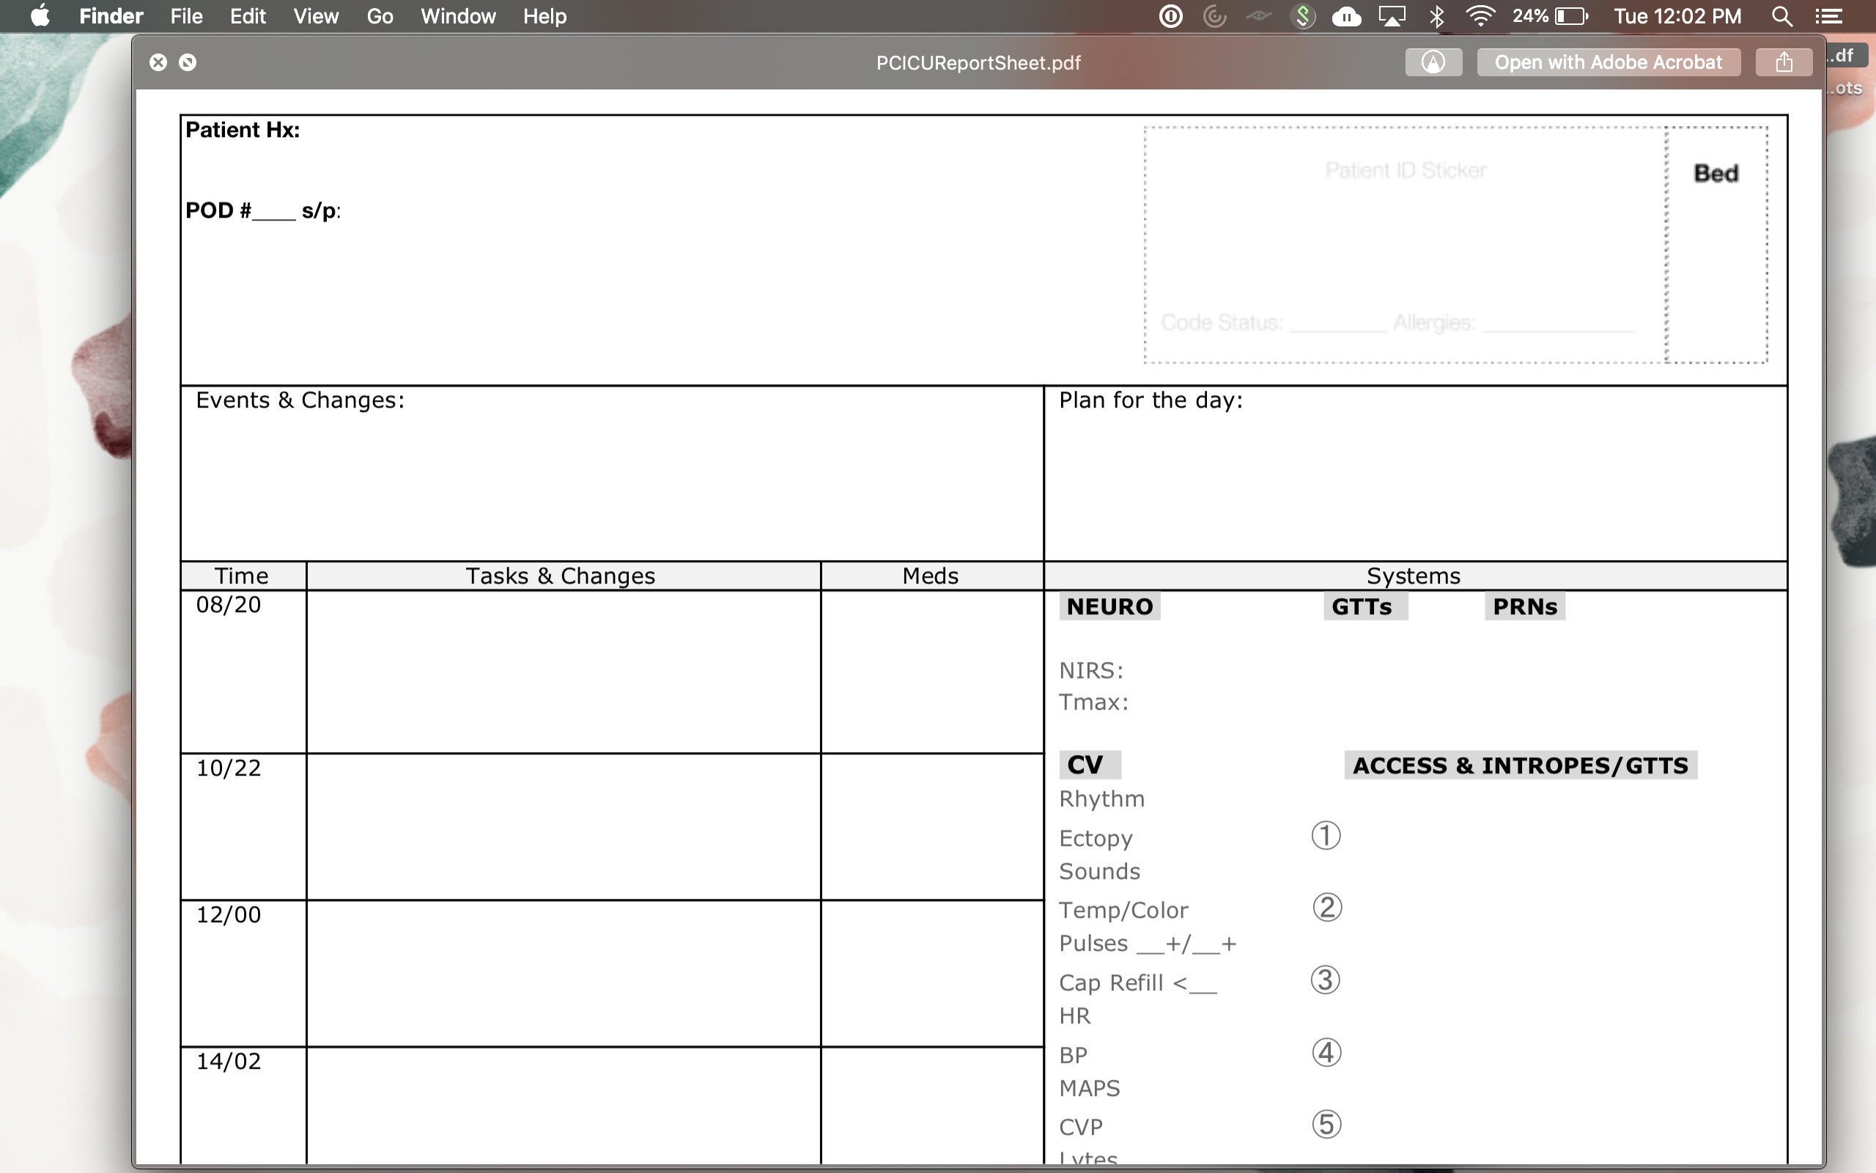Click the 1Password menu bar icon
This screenshot has height=1173, width=1876.
(x=1170, y=16)
